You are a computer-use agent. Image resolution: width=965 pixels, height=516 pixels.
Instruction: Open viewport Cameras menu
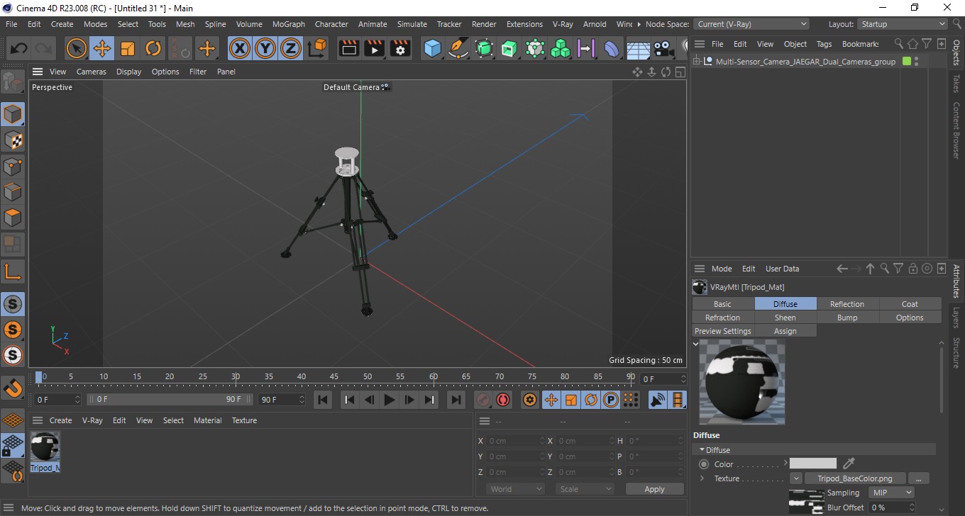point(92,72)
